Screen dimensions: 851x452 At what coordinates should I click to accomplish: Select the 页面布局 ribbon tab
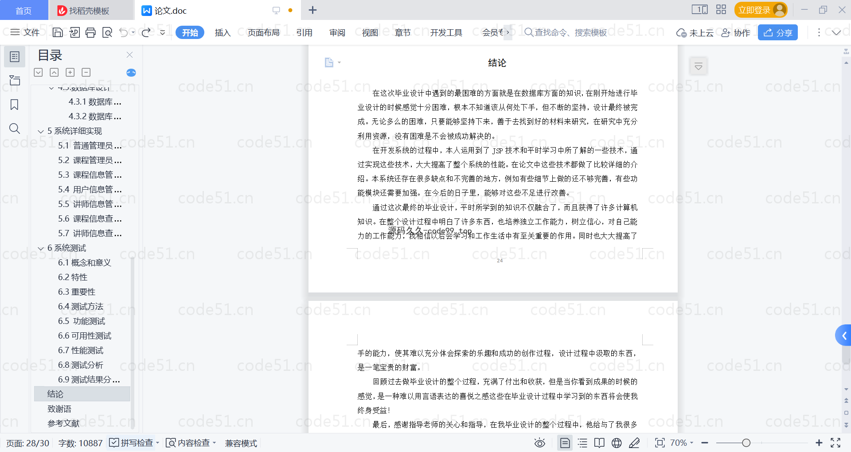263,32
